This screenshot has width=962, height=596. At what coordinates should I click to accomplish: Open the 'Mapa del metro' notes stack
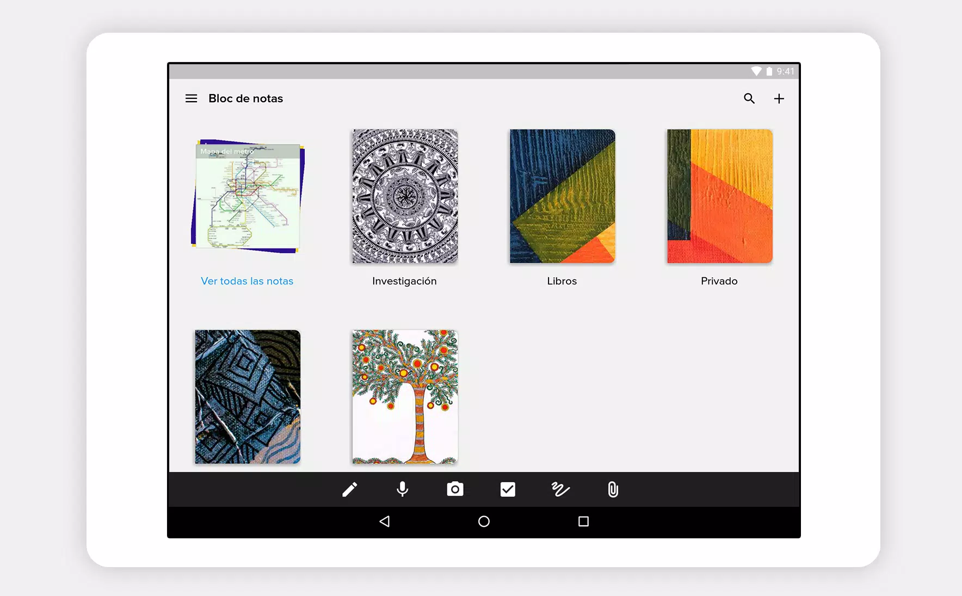tap(248, 196)
